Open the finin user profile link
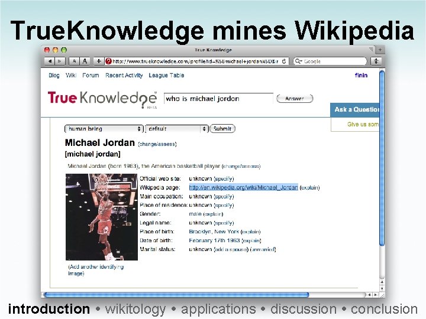The image size is (426, 319). click(x=361, y=76)
